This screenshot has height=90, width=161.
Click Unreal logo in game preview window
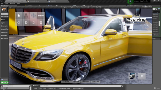[10, 7]
